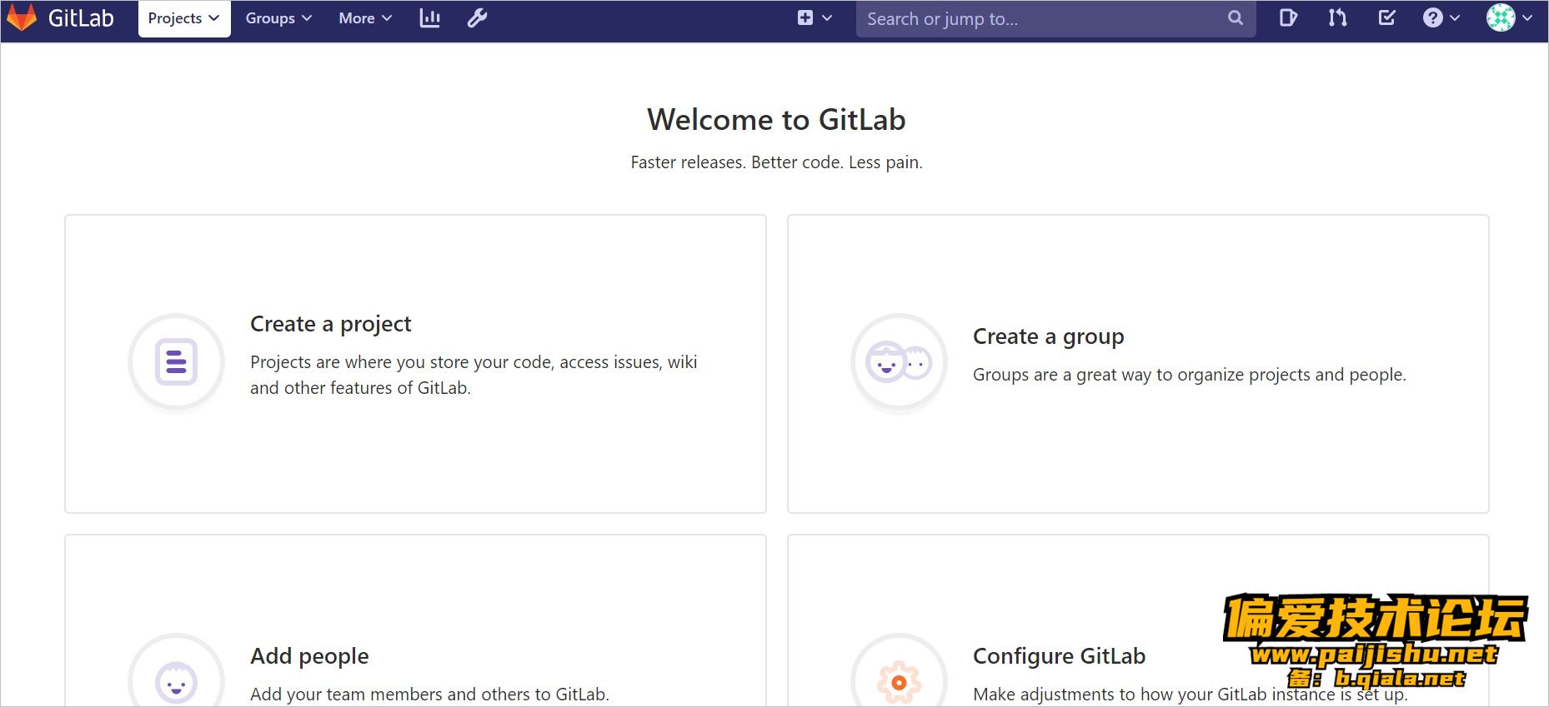Click the Create a group heading
Viewport: 1549px width, 707px height.
[x=1049, y=336]
